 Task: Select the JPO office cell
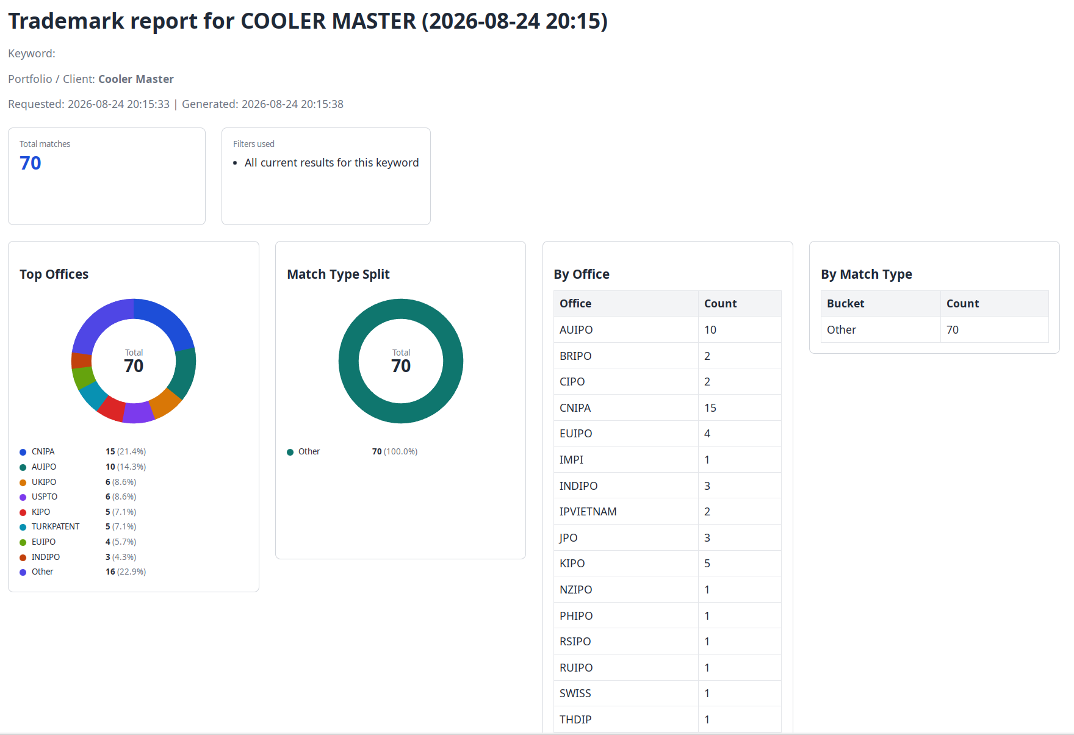coord(626,538)
